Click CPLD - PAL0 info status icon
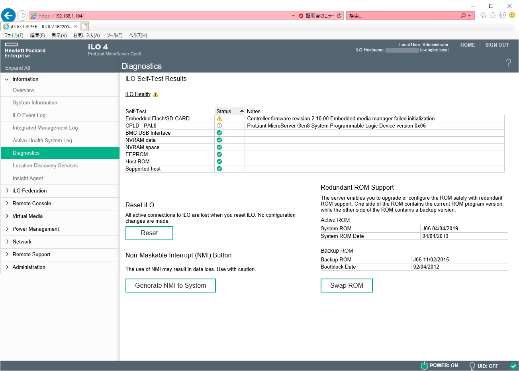Viewport: 519px width, 371px height. [x=219, y=126]
